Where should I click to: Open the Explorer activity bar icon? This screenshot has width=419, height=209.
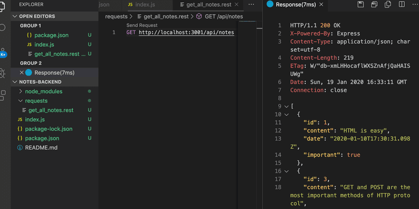coord(2,6)
